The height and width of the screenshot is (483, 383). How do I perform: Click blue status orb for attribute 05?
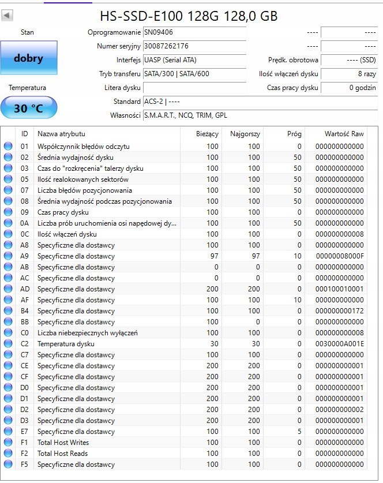click(8, 179)
